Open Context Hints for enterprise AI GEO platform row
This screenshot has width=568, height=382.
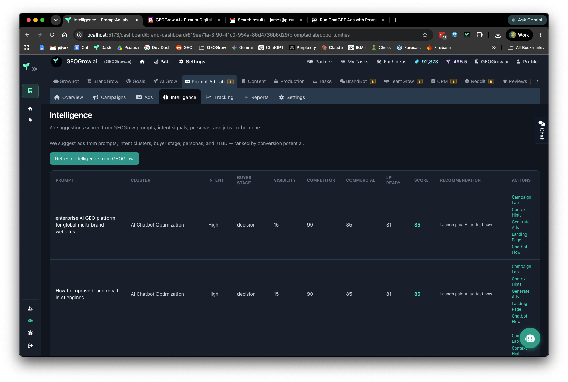pos(519,212)
